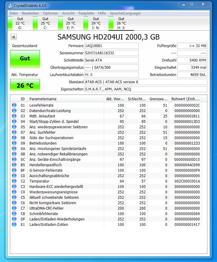Click the Rohwert column header
Viewport: 217px width, 262px height.
(185, 99)
